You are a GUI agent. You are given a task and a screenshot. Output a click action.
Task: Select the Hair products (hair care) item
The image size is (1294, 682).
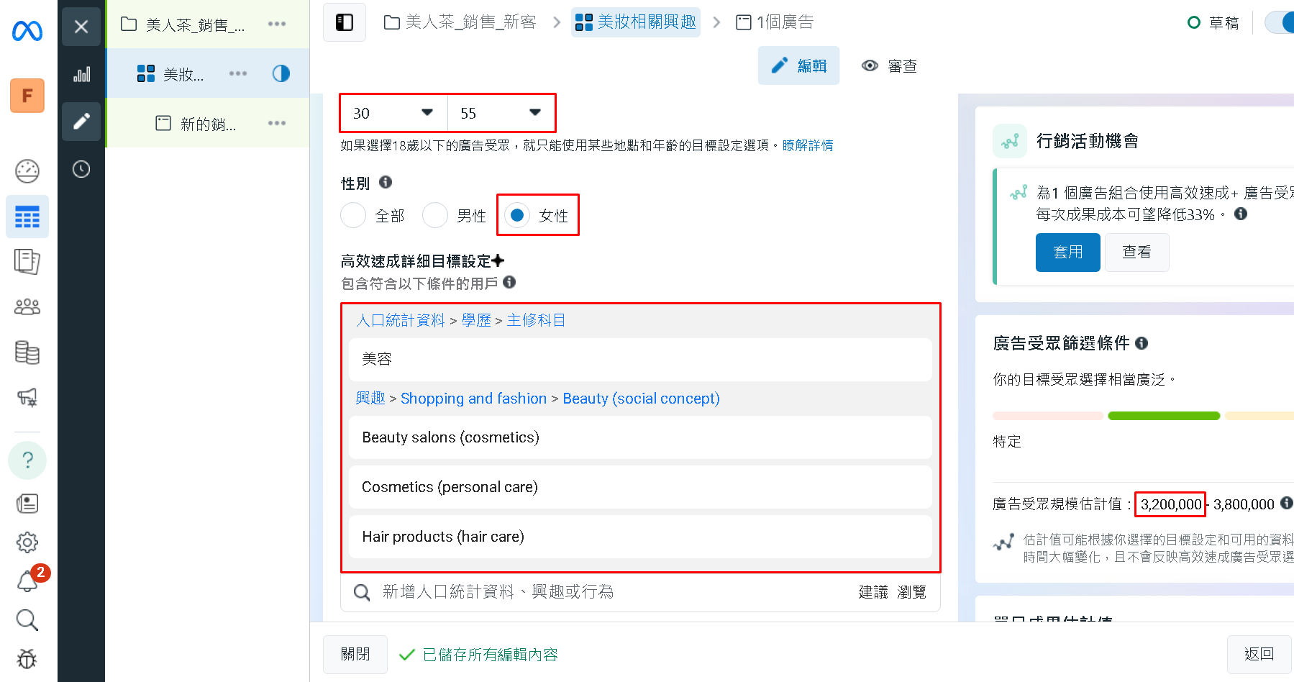pyautogui.click(x=640, y=537)
